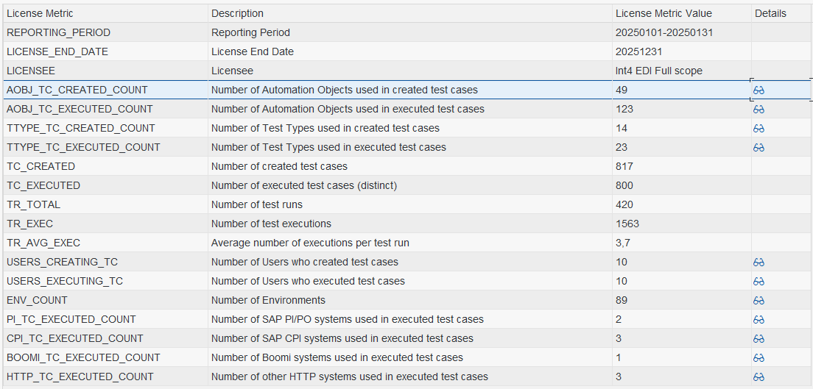Select the LICENSE_END_DATE cell
The image size is (813, 389).
coord(106,51)
